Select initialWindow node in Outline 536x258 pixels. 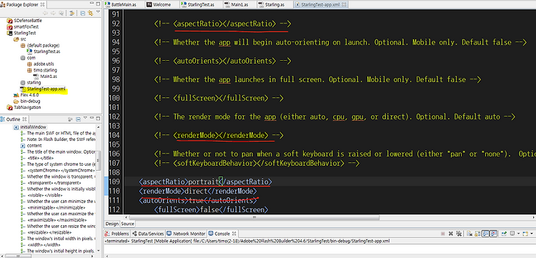point(30,126)
